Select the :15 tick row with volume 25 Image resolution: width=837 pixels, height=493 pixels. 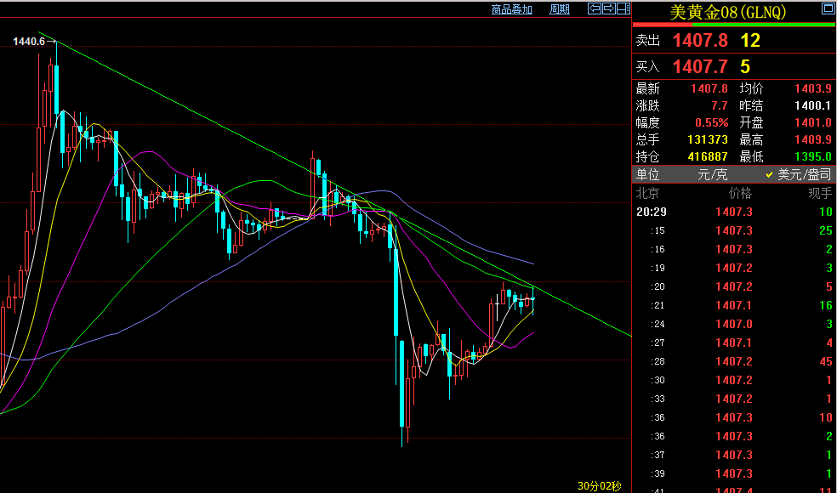point(734,230)
